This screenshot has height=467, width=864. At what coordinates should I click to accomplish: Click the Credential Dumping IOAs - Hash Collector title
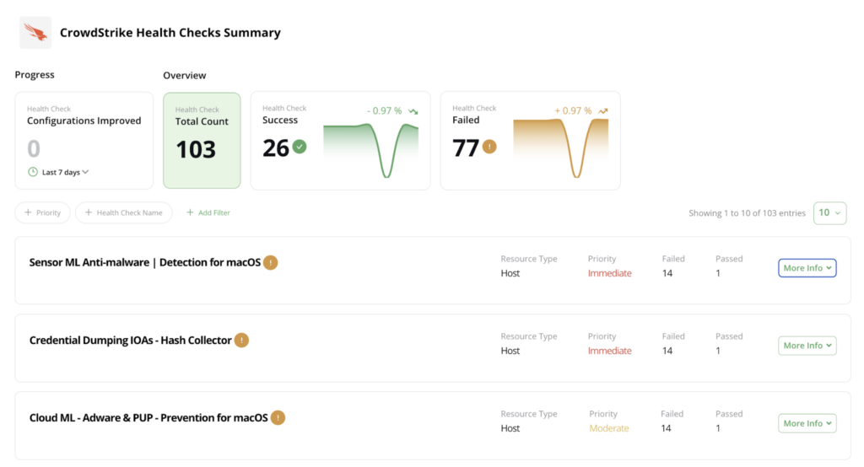131,341
